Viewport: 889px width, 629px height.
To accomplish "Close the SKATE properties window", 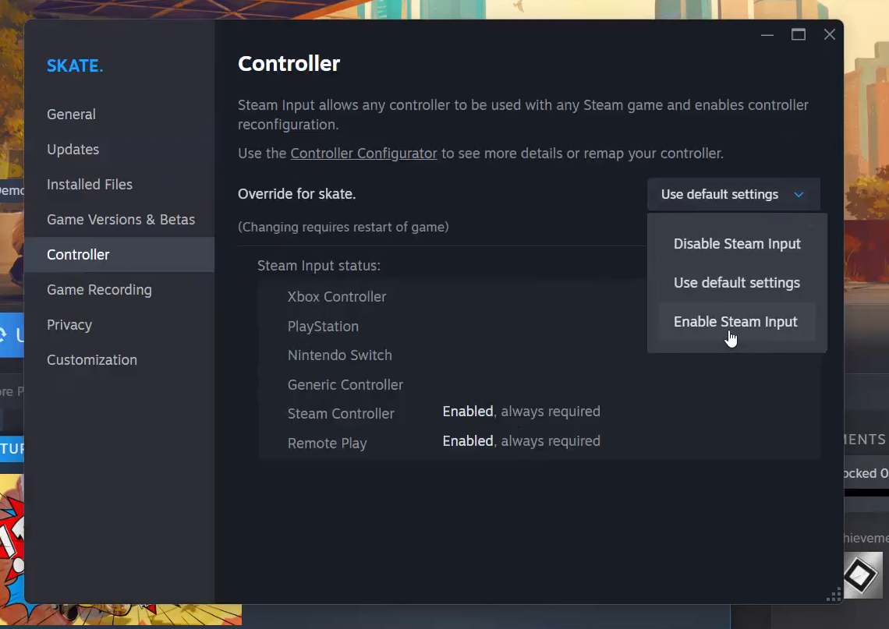I will tap(830, 35).
